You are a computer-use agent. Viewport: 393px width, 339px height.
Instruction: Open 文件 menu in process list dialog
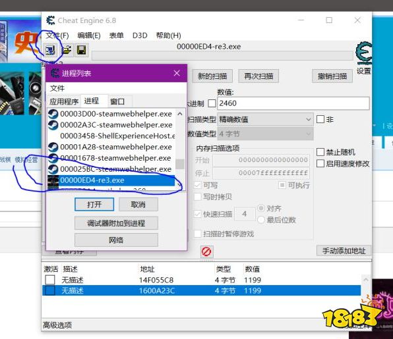[57, 88]
